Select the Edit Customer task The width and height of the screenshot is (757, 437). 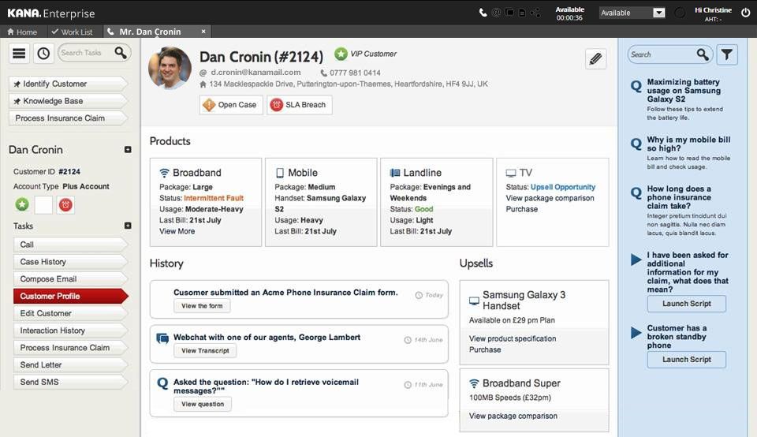pos(70,313)
